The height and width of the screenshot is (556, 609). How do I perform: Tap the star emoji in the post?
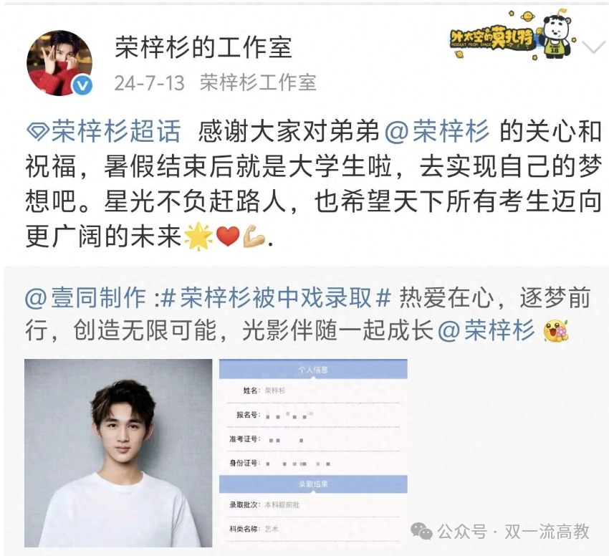pos(198,236)
